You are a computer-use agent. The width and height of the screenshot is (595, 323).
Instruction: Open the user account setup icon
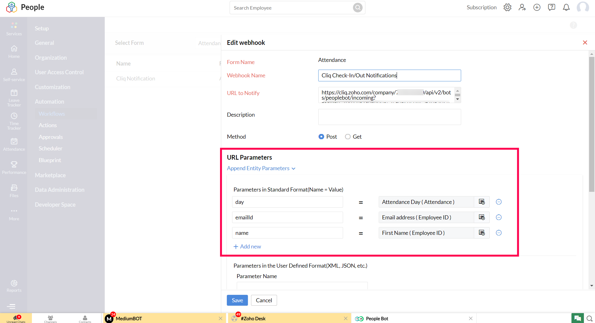(x=522, y=7)
